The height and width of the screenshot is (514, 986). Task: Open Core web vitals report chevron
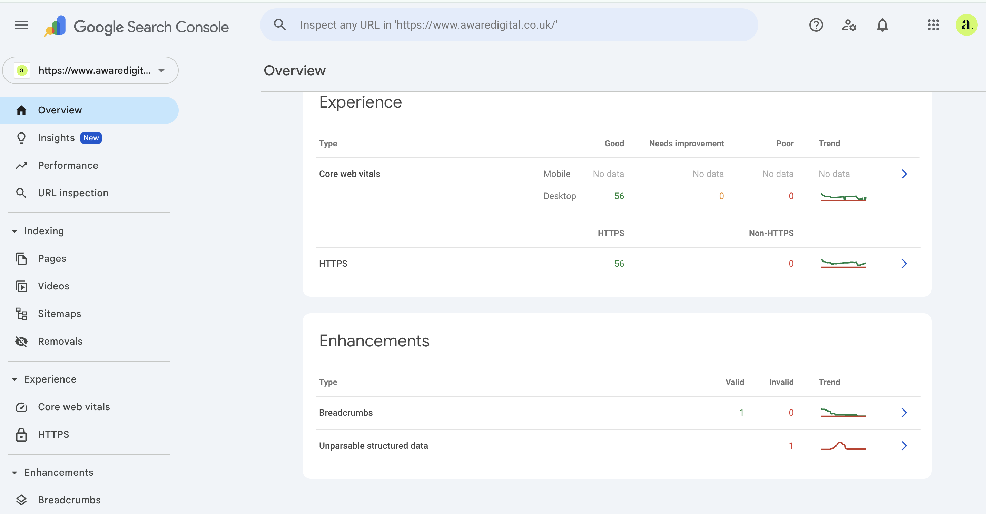tap(904, 174)
